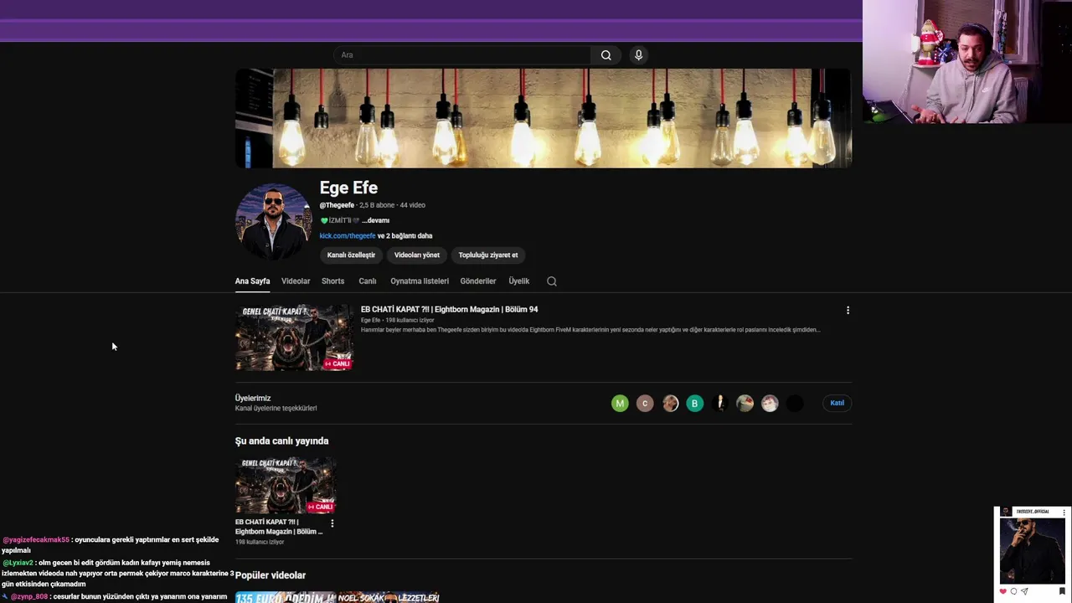Open the Oynatma listeleri tab
The image size is (1072, 603).
coord(420,281)
